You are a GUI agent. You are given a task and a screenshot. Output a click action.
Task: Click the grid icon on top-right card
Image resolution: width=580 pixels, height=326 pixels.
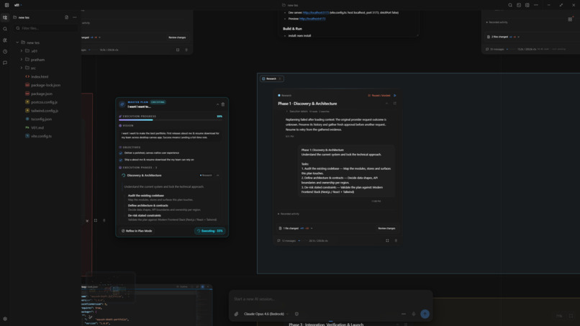570,19
